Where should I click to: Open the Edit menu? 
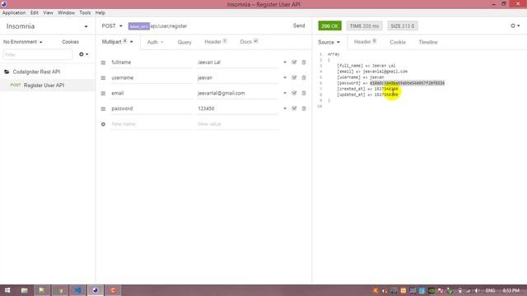pyautogui.click(x=35, y=13)
